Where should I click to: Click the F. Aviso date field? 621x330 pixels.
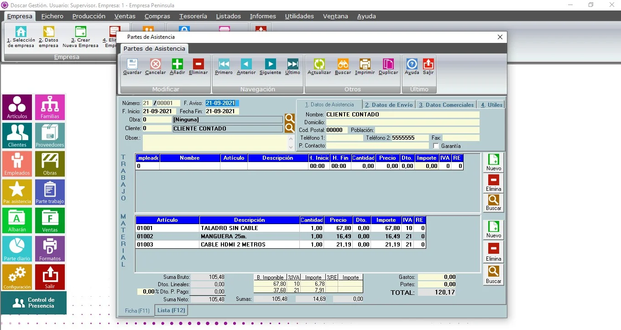222,103
